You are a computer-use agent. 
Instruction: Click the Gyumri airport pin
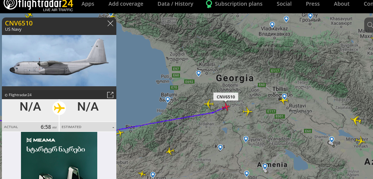point(246,139)
